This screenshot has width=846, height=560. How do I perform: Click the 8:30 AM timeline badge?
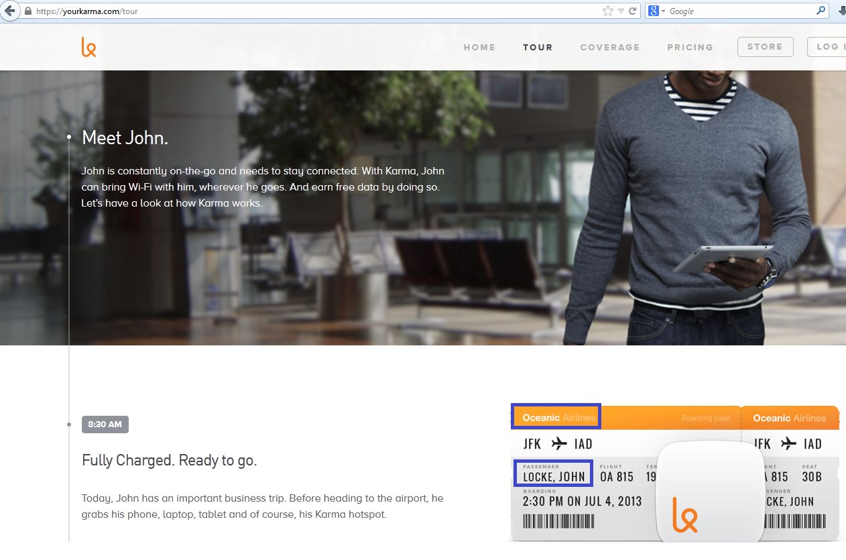[x=105, y=425]
